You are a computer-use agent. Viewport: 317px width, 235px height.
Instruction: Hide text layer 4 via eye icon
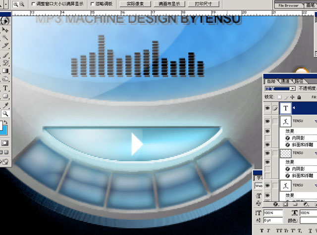click(x=267, y=108)
